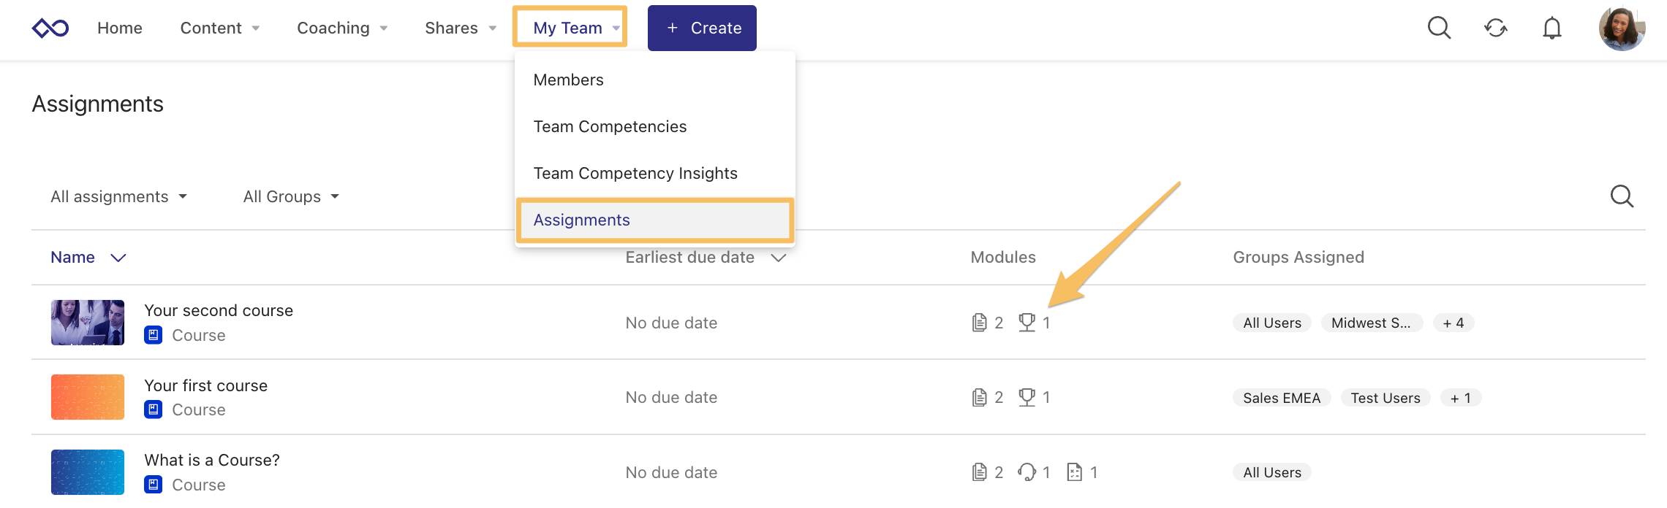Expand the All assignments filter dropdown
Viewport: 1667px width, 508px height.
118,196
